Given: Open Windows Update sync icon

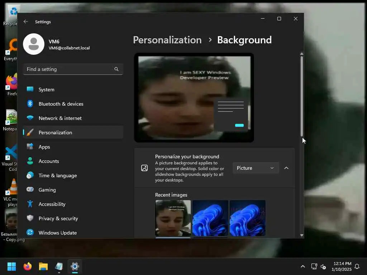Looking at the screenshot, I should tap(30, 232).
